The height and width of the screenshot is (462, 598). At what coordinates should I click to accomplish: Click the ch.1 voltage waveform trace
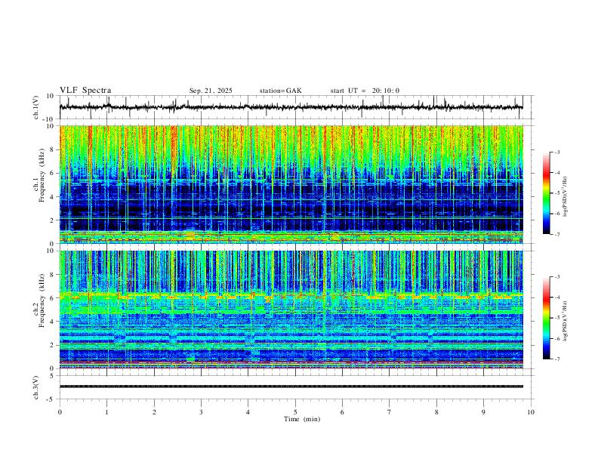(291, 106)
